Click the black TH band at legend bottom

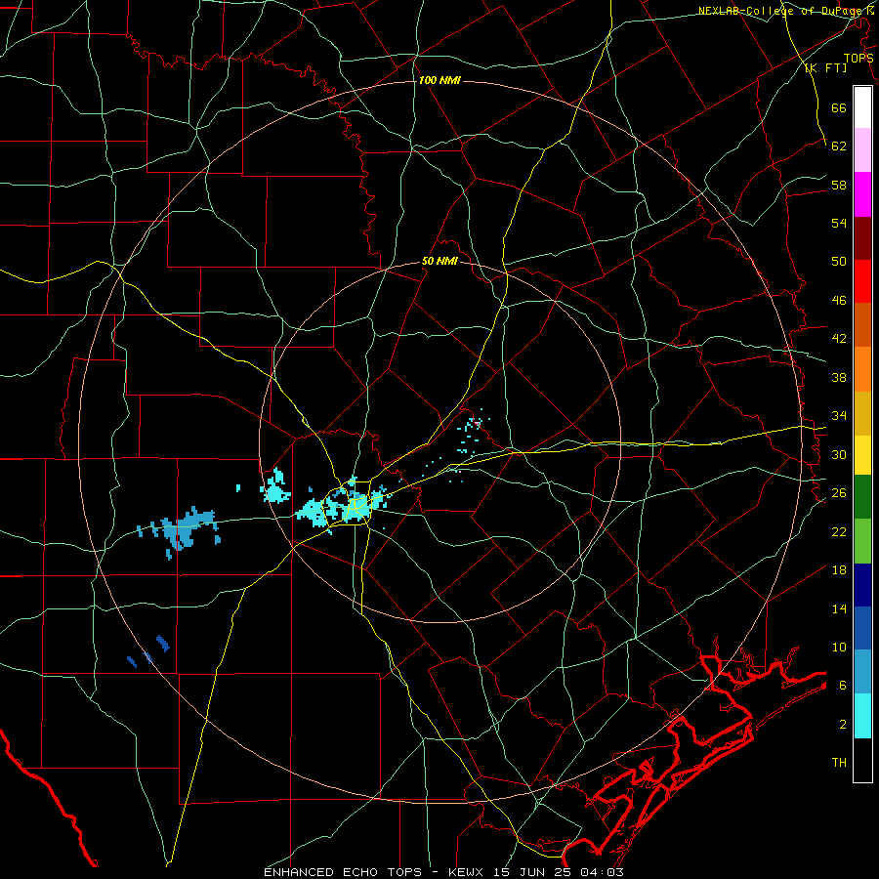(x=862, y=760)
